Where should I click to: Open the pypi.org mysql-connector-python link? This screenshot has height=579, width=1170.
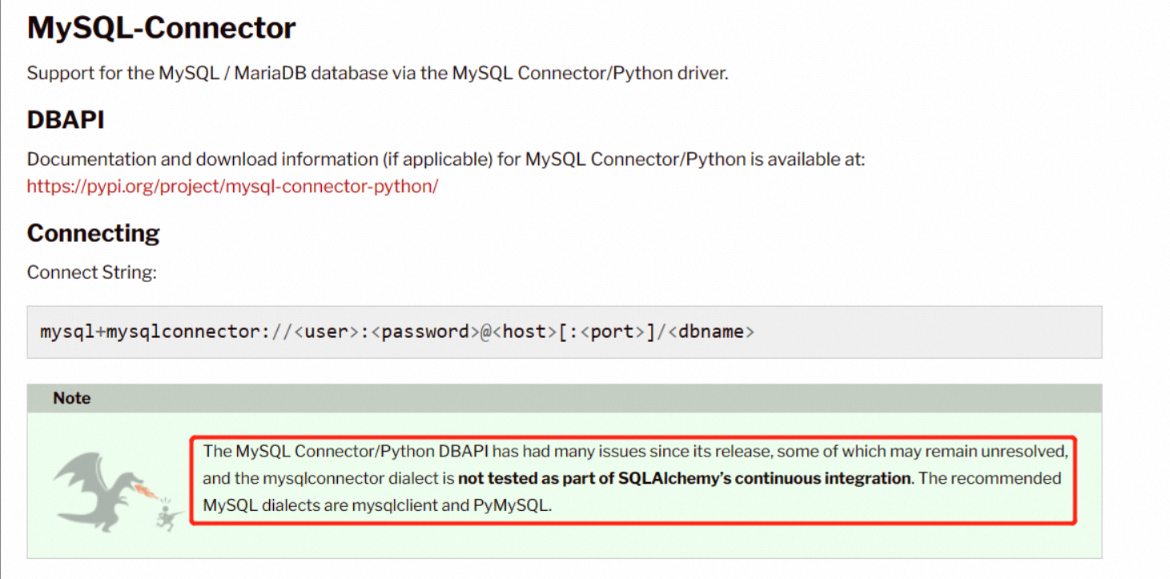pyautogui.click(x=232, y=187)
